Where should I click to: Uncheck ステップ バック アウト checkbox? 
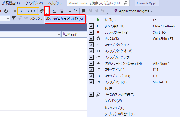point(91,57)
